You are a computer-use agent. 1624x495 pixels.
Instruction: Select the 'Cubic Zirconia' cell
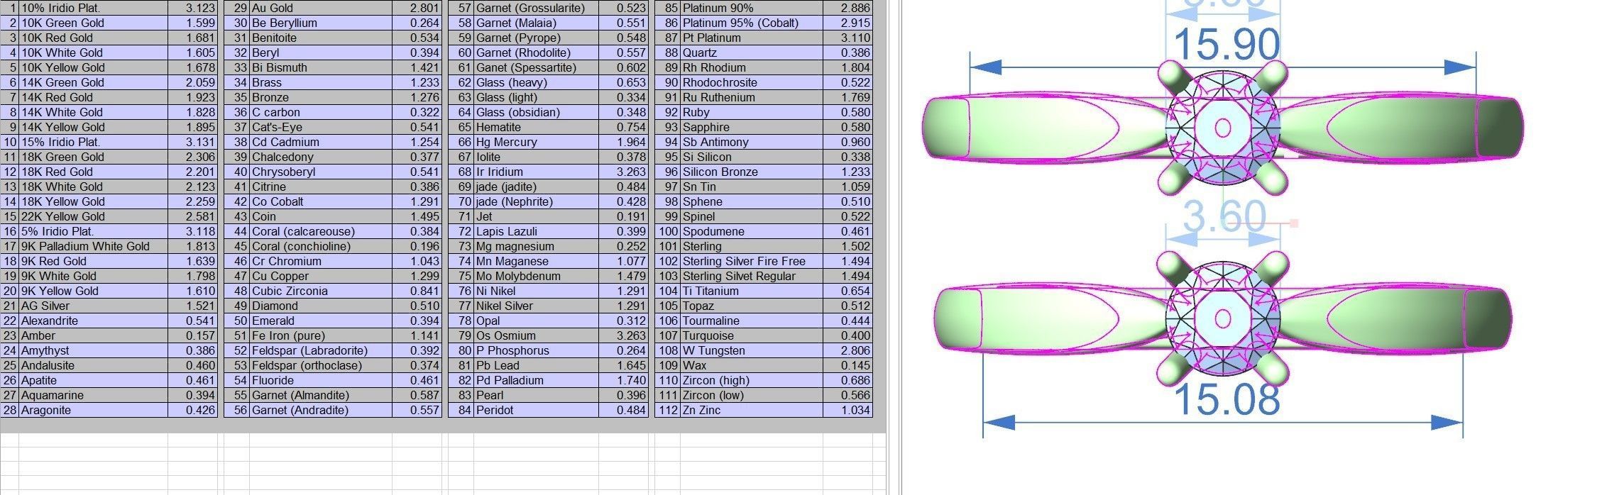tap(321, 291)
